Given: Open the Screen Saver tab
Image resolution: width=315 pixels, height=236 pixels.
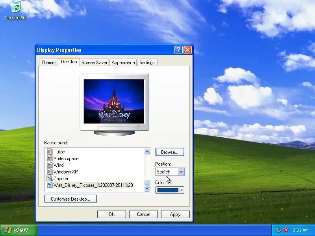Looking at the screenshot, I should [94, 63].
